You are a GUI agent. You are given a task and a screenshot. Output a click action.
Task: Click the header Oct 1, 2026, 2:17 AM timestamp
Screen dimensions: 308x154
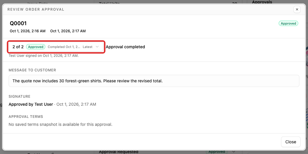pyautogui.click(x=68, y=31)
